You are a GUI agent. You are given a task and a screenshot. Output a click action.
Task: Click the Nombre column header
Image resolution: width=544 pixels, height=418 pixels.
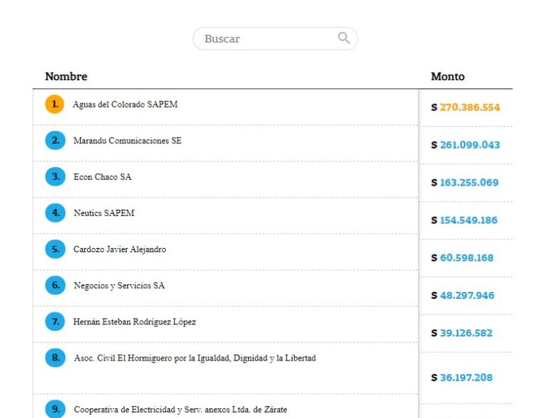pyautogui.click(x=66, y=77)
